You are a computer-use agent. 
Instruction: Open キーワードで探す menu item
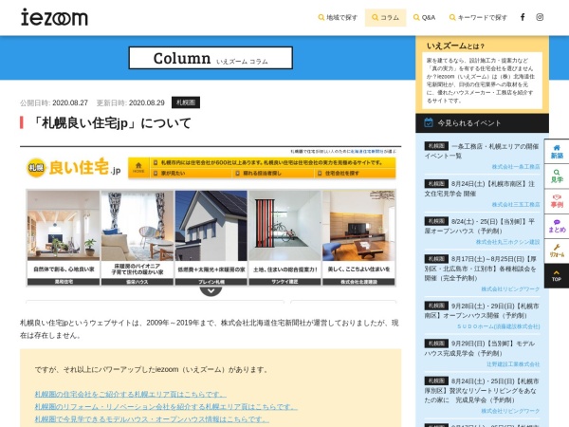[x=478, y=17]
